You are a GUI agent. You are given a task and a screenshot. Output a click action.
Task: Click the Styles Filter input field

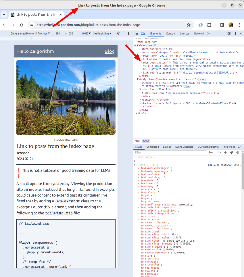[170, 153]
